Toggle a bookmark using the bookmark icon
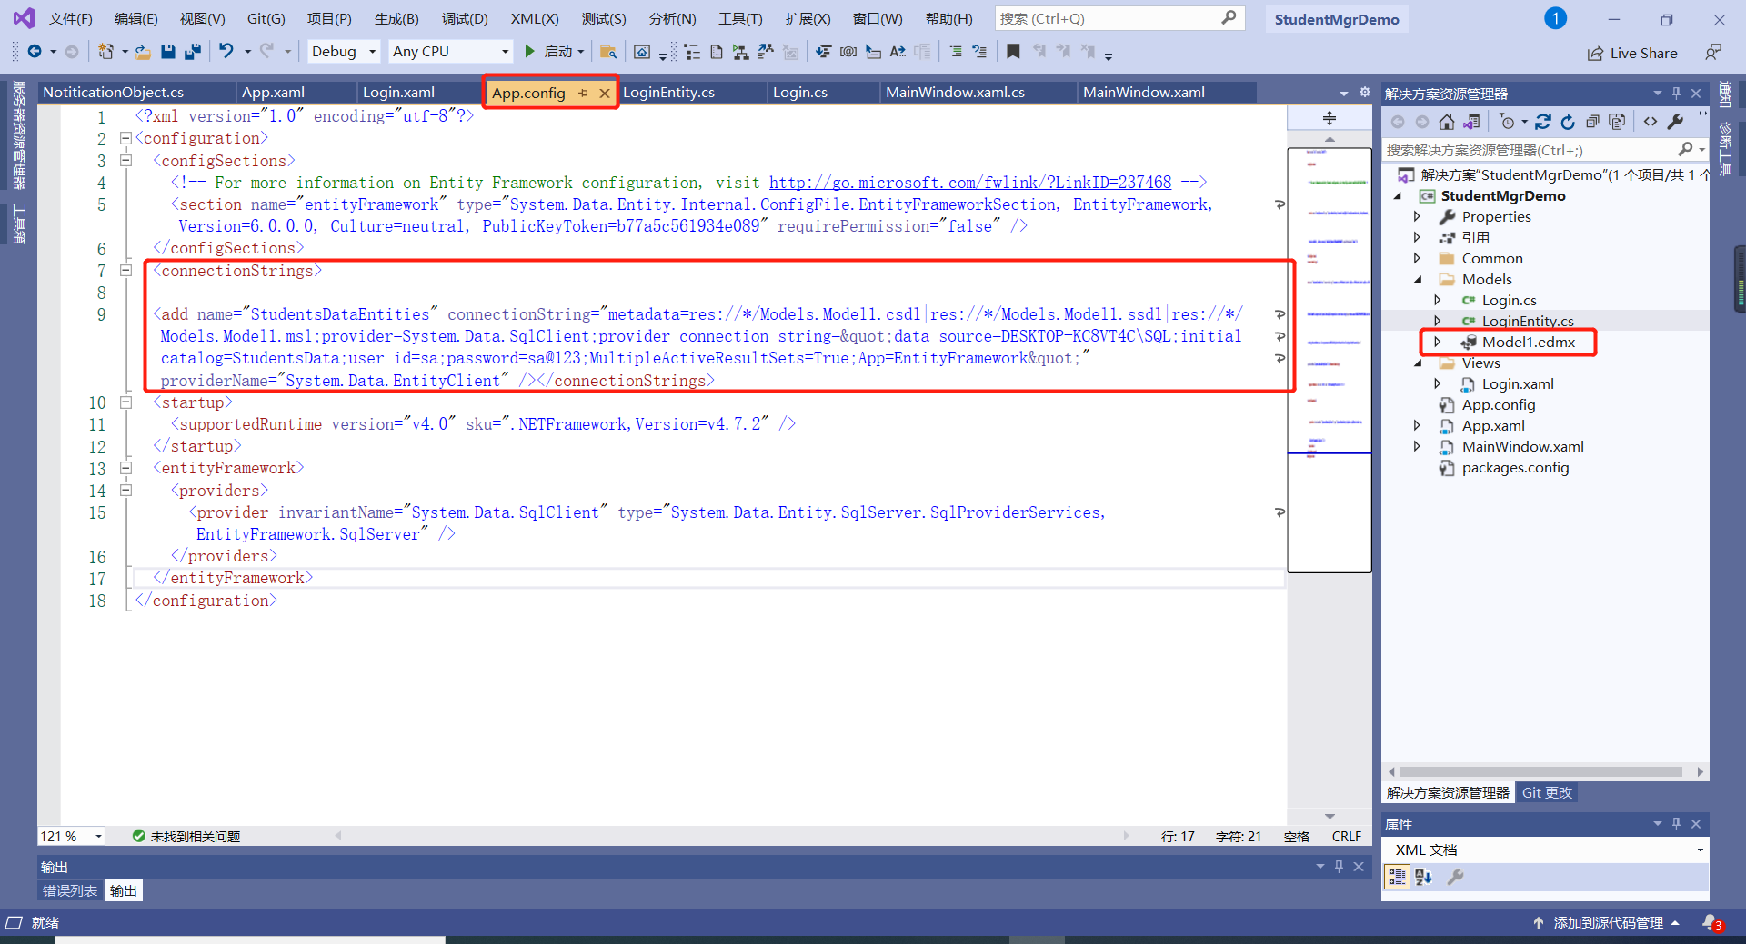Screen dimensions: 1746x944 (1013, 51)
